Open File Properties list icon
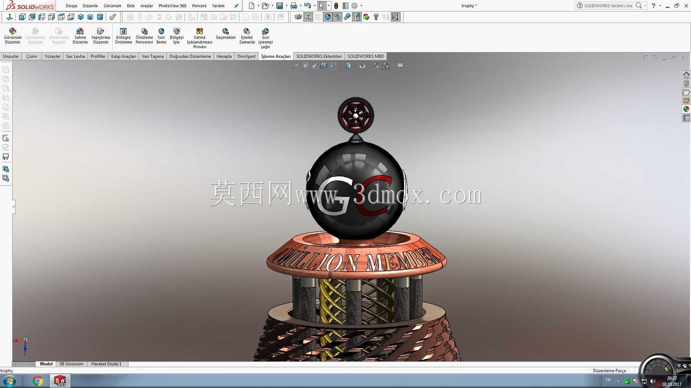Screen dimensions: 691x388 [345, 6]
